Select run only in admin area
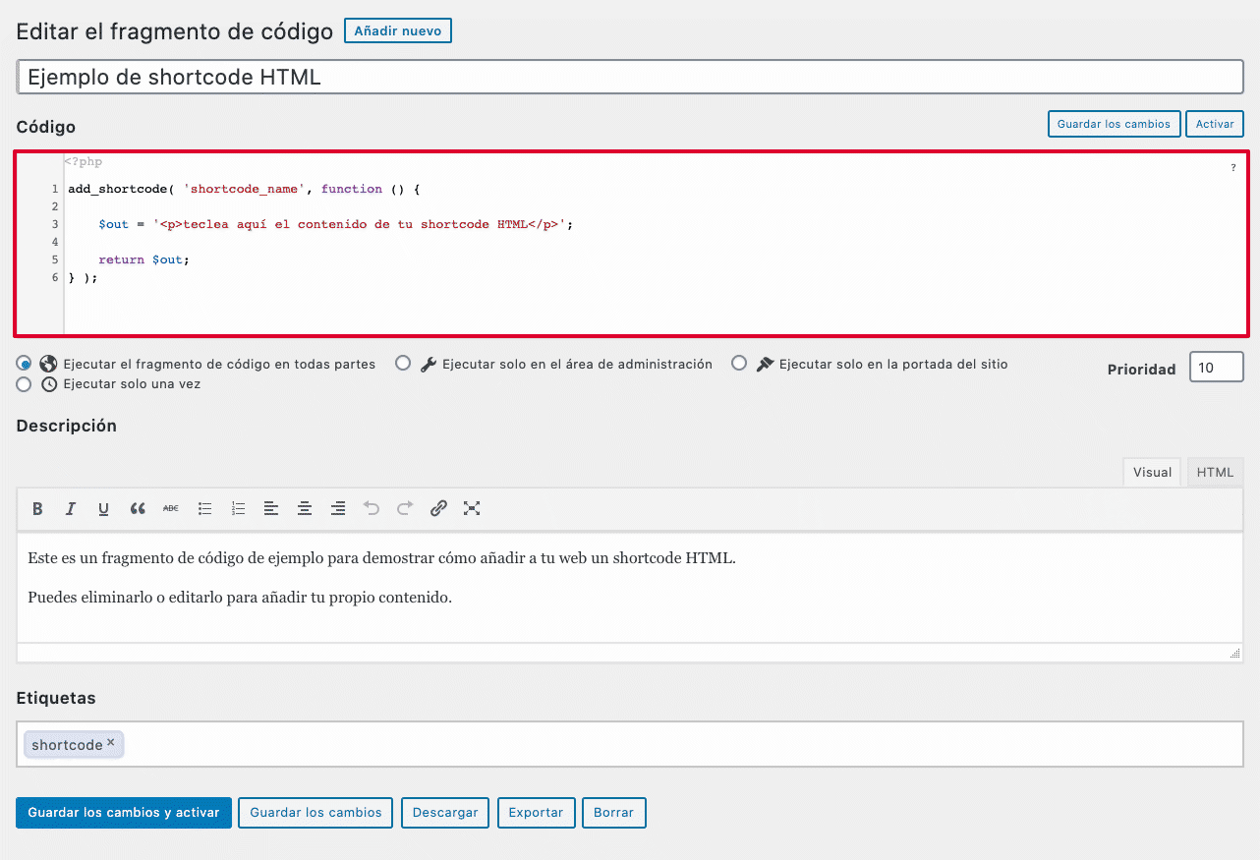 [x=403, y=363]
